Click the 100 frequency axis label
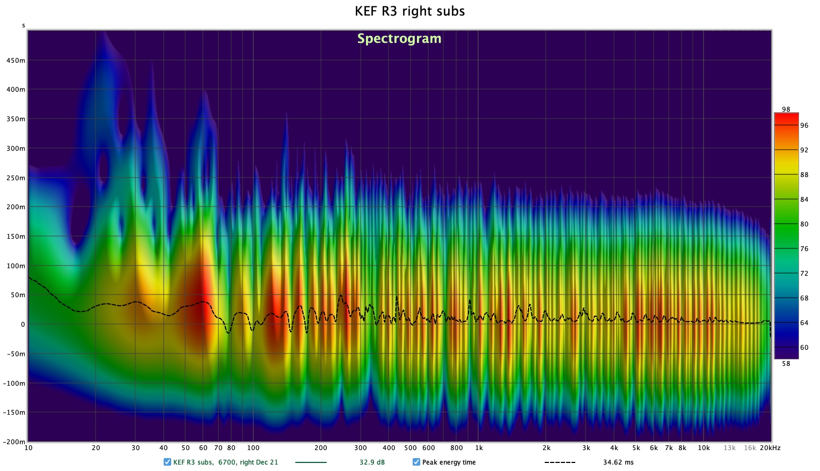The height and width of the screenshot is (471, 820). tap(253, 448)
